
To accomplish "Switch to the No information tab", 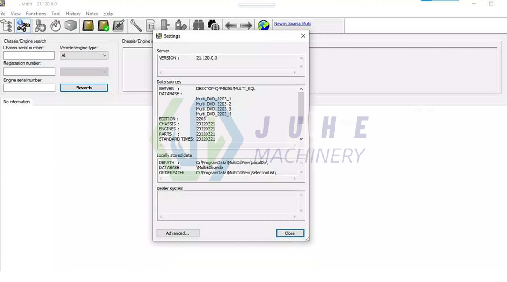I will [x=16, y=102].
